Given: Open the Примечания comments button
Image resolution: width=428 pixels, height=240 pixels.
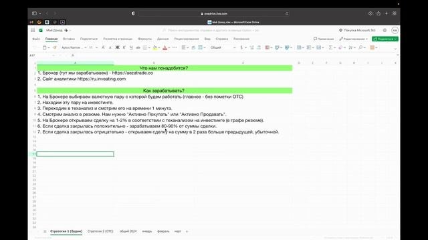Looking at the screenshot, I should coord(324,39).
